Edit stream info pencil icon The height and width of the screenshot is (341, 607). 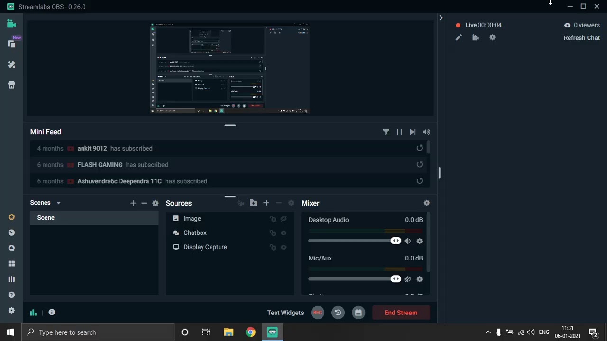point(459,37)
